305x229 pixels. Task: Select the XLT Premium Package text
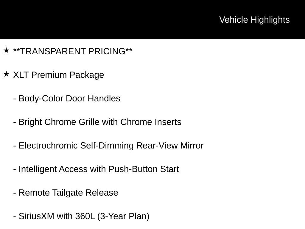[59, 75]
